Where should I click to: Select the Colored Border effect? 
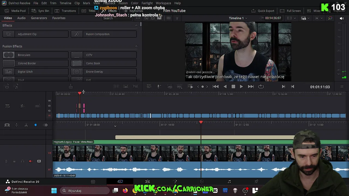[x=35, y=63]
